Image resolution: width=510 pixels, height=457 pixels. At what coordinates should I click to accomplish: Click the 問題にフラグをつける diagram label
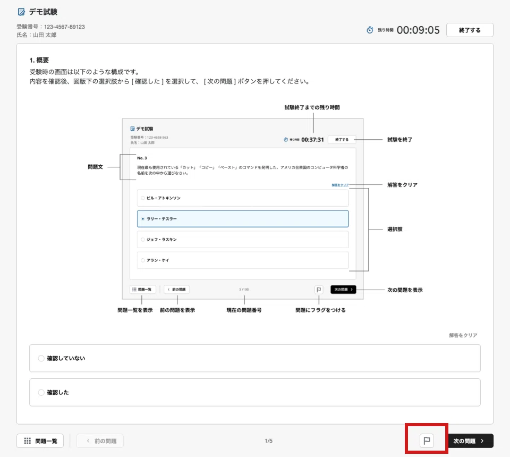[x=320, y=310]
